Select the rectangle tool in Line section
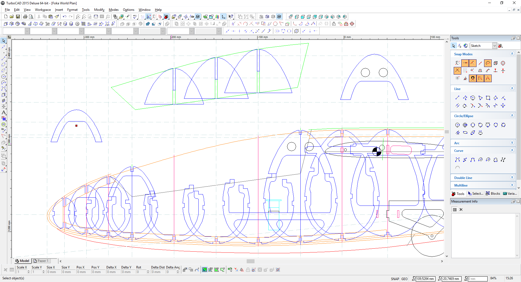Viewport: 521px width, 282px height. (488, 98)
